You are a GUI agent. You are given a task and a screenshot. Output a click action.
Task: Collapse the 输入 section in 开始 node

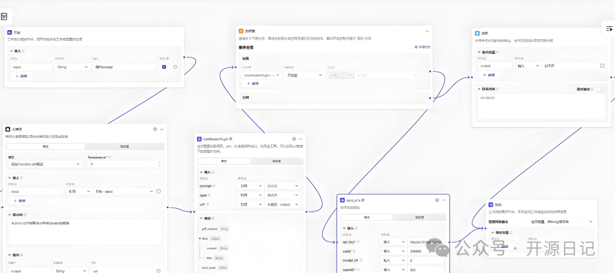click(x=11, y=51)
